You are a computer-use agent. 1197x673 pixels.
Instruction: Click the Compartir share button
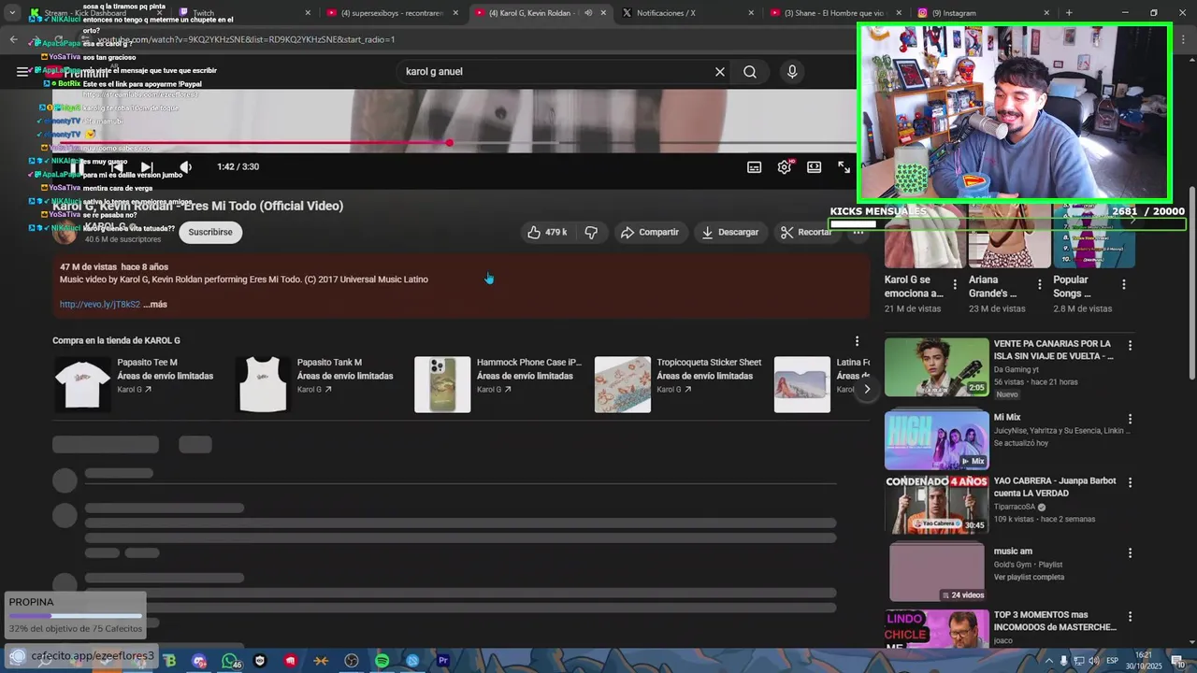650,232
